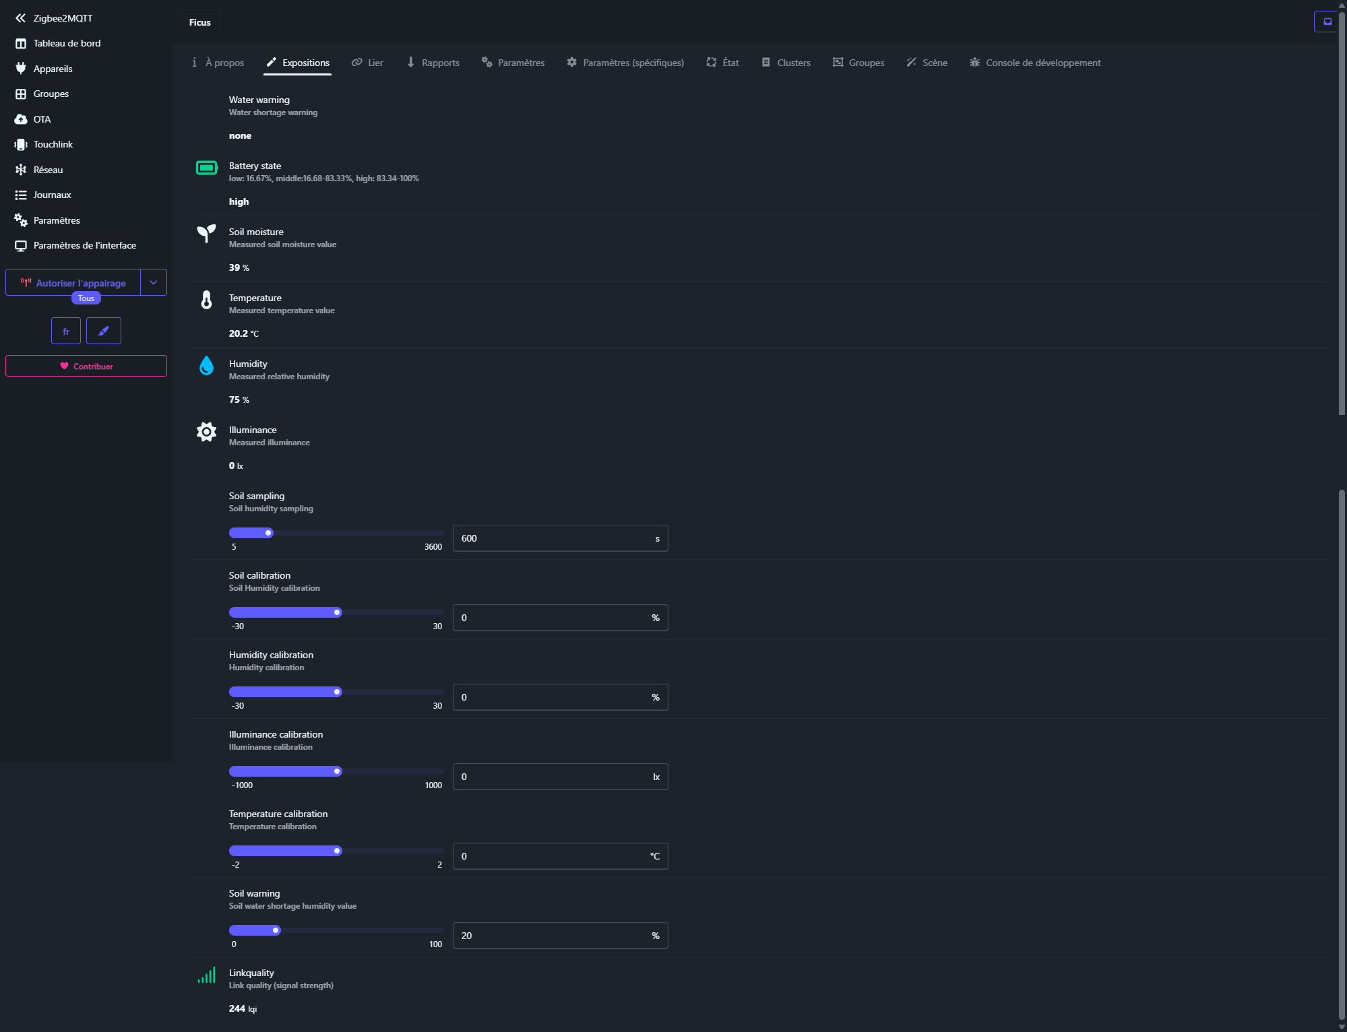This screenshot has width=1347, height=1032.
Task: Click the top-right laptop icon button
Action: point(1327,22)
